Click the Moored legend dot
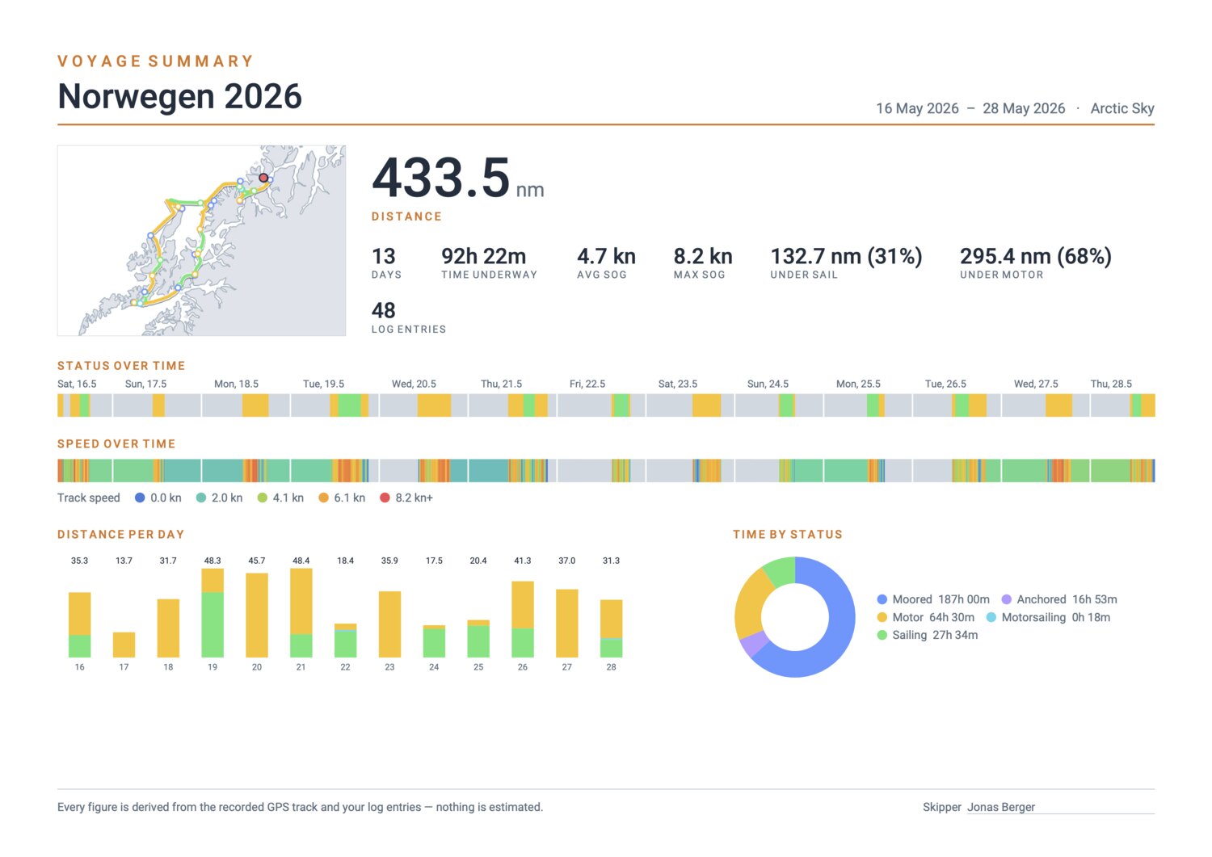 coord(882,599)
